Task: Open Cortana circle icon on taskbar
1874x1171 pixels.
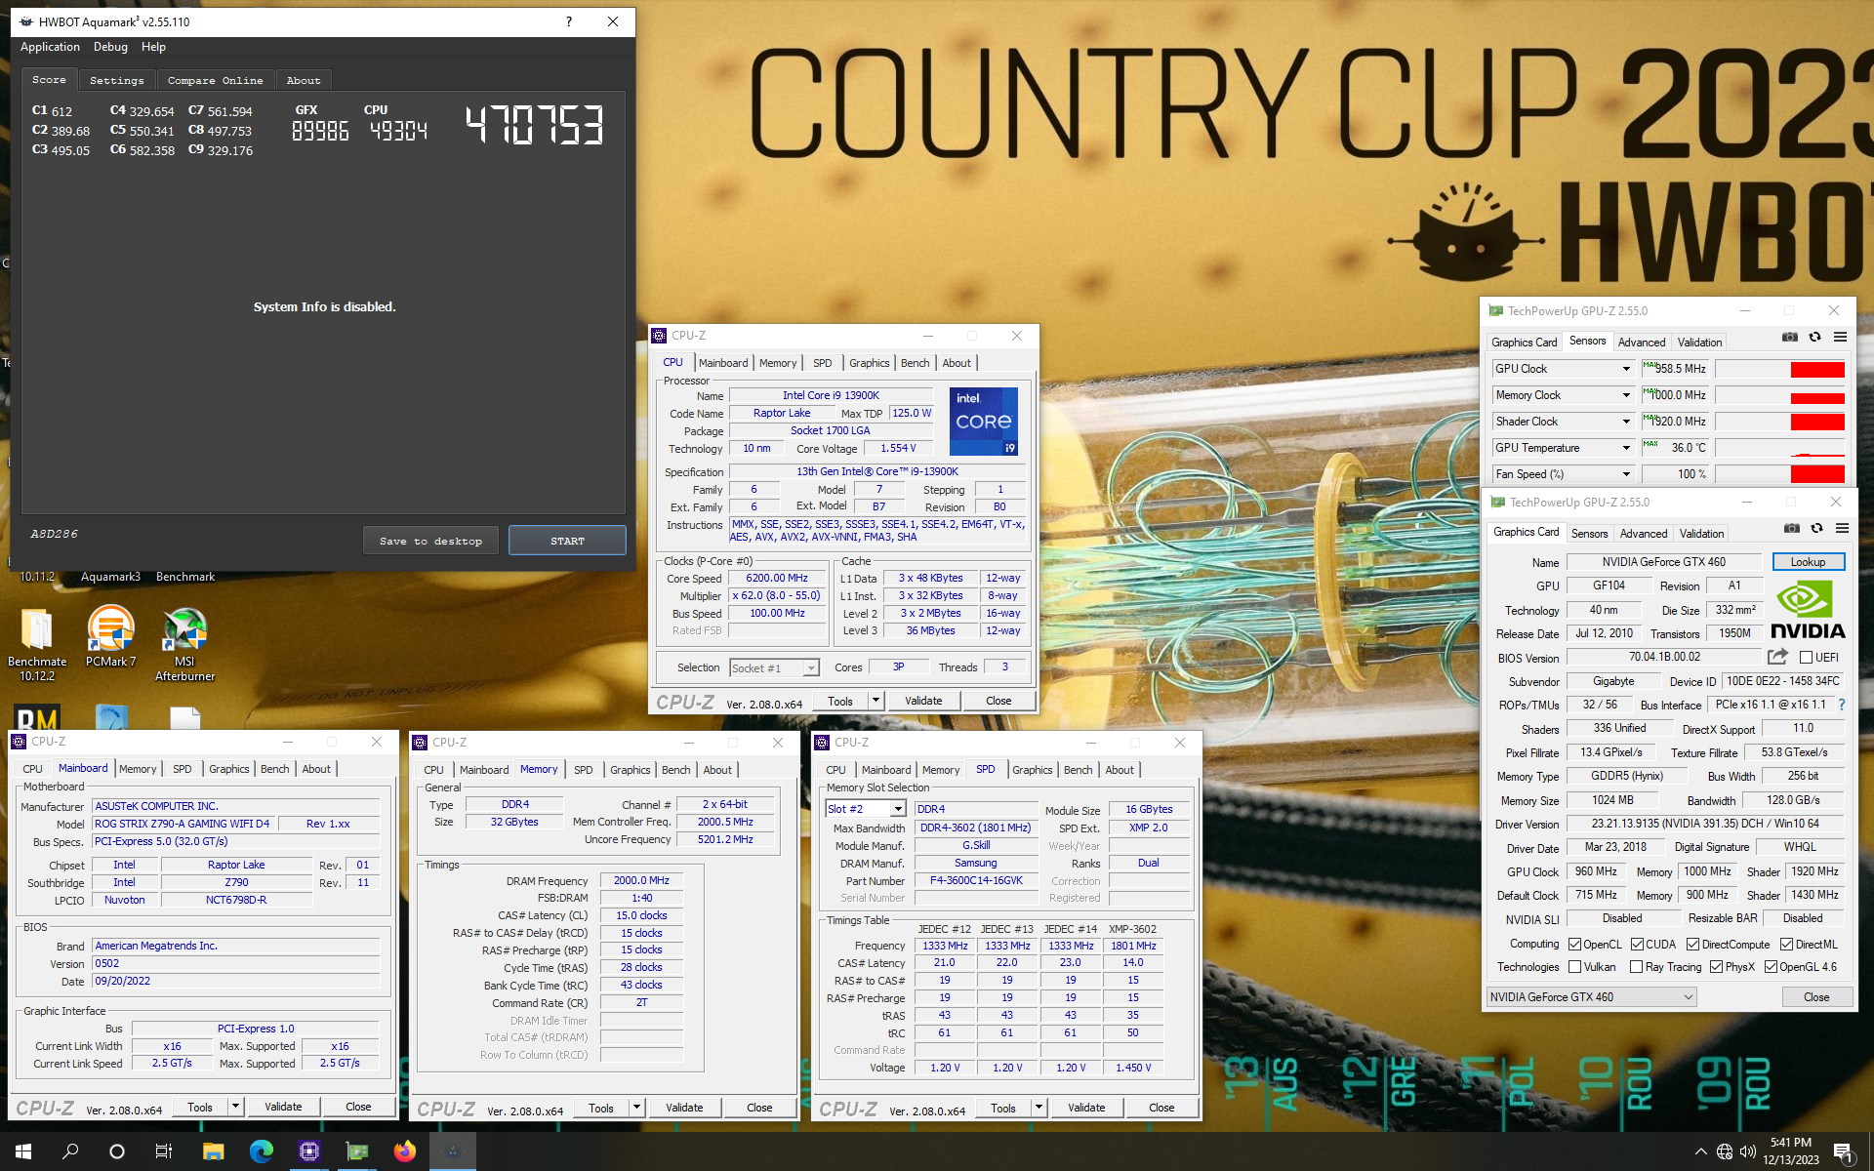Action: 117,1151
